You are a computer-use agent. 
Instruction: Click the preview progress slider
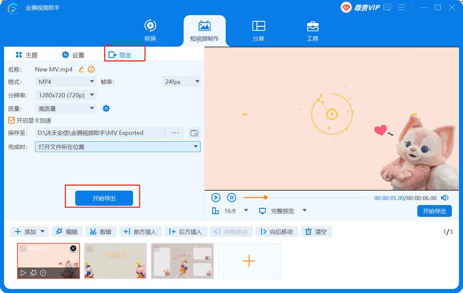click(305, 198)
